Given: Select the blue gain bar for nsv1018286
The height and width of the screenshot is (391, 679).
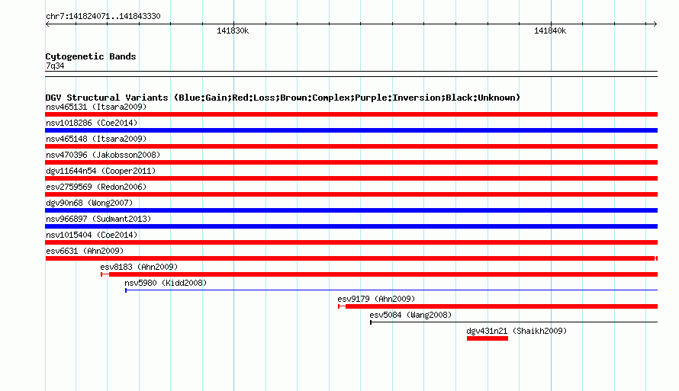Looking at the screenshot, I should [351, 130].
